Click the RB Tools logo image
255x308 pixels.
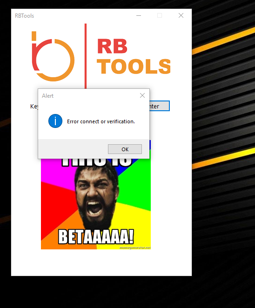pyautogui.click(x=101, y=56)
